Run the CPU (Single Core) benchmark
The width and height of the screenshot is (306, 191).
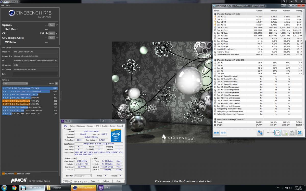(x=52, y=38)
